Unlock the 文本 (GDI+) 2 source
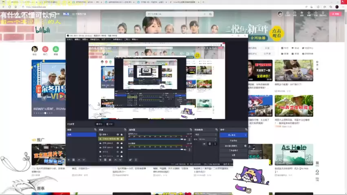This screenshot has height=195, width=347. click(x=121, y=143)
